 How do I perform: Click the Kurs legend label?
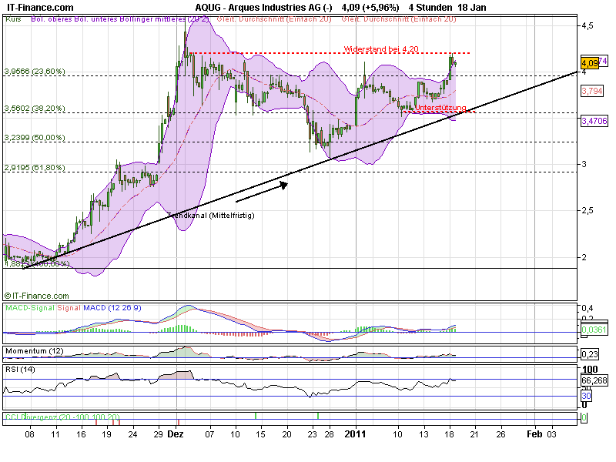click(13, 18)
